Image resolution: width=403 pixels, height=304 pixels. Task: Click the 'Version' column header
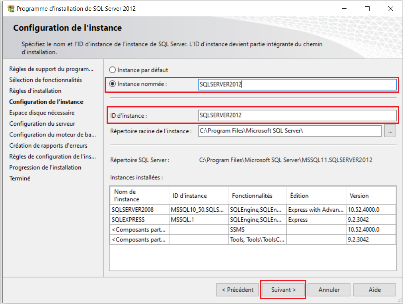371,195
